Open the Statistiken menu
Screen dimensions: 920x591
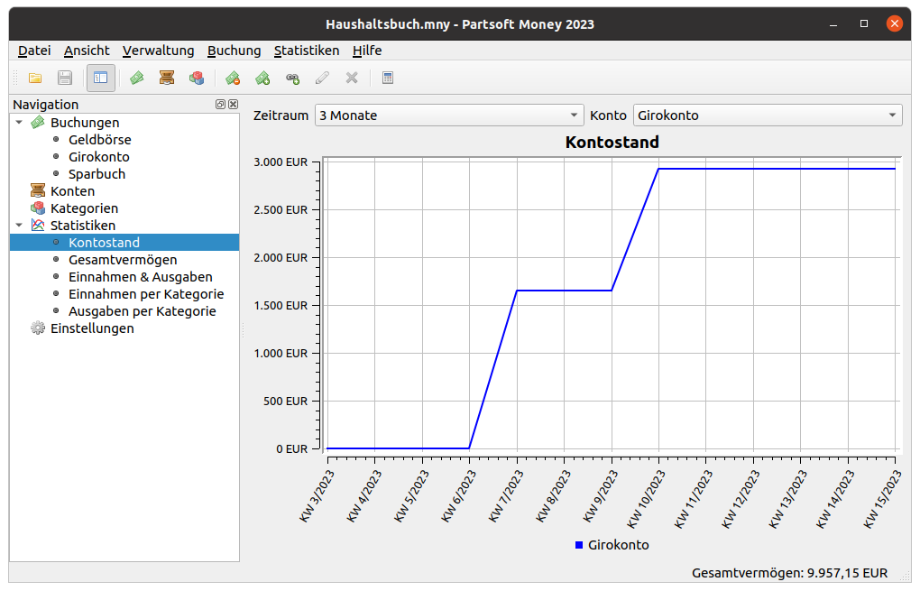point(307,51)
